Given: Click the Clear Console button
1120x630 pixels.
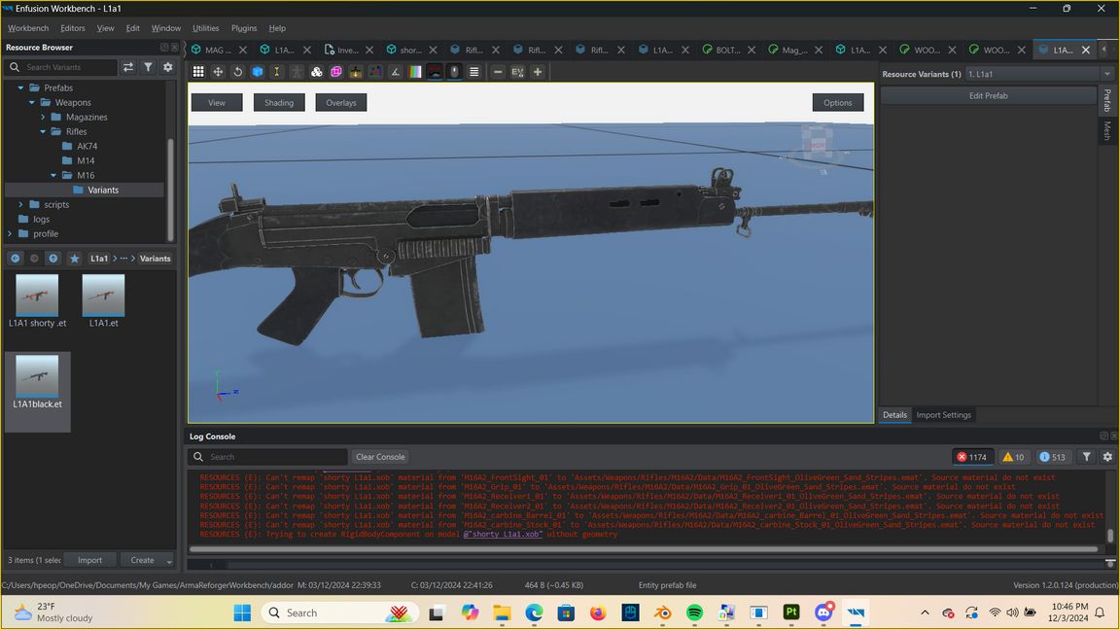Looking at the screenshot, I should (380, 457).
